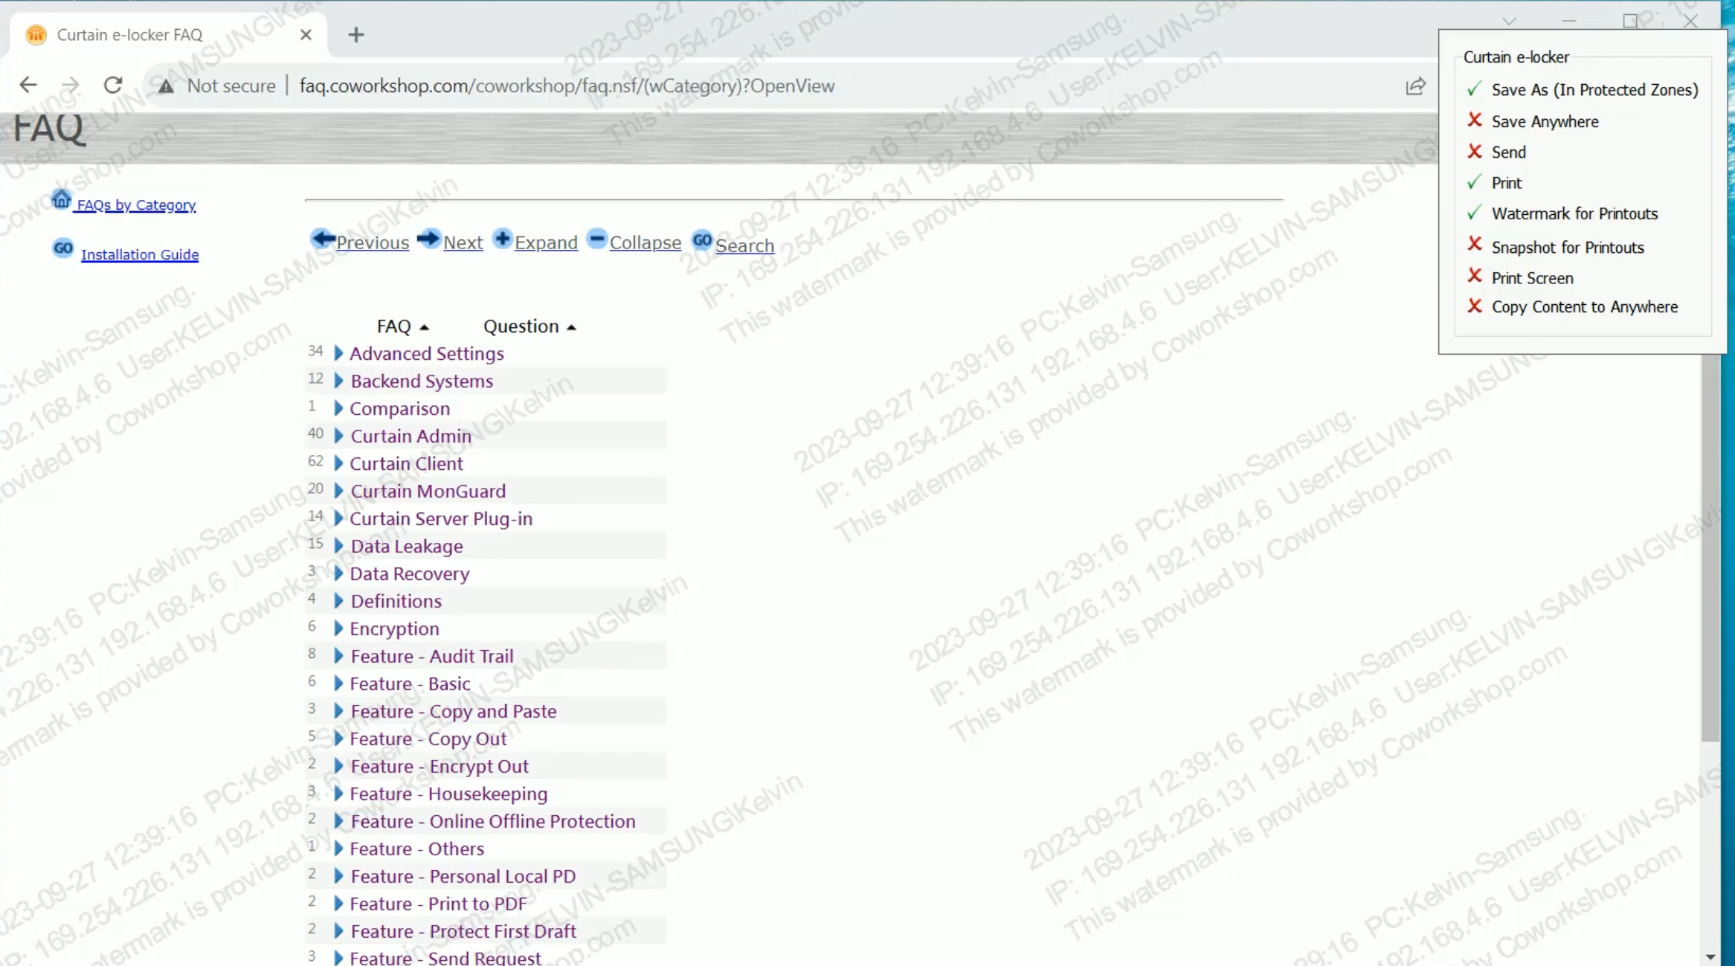Click the Previous navigation link
Image resolution: width=1735 pixels, height=966 pixels.
pyautogui.click(x=373, y=242)
